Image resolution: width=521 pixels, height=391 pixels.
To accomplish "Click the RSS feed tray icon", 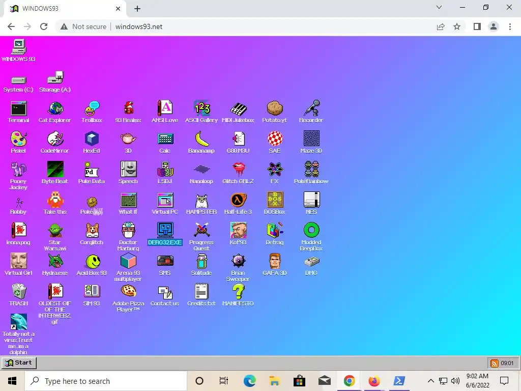I will pyautogui.click(x=495, y=363).
